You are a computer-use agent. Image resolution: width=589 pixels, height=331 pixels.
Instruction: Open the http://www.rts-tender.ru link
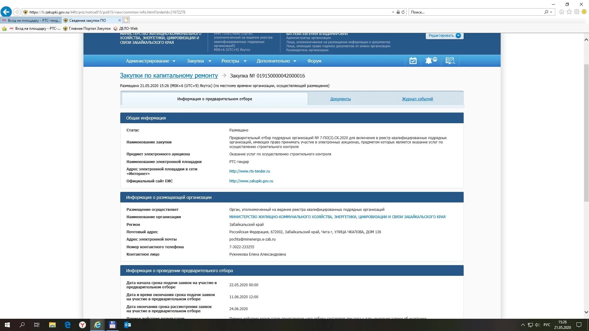coord(250,171)
